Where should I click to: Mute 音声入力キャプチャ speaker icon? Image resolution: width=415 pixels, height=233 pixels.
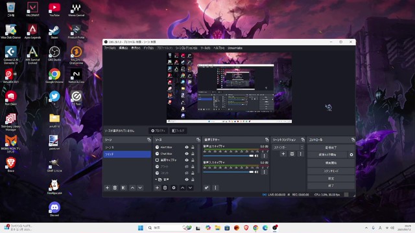(256, 172)
